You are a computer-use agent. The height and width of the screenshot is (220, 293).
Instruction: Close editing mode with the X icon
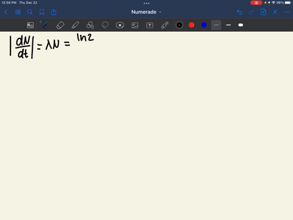(x=275, y=12)
